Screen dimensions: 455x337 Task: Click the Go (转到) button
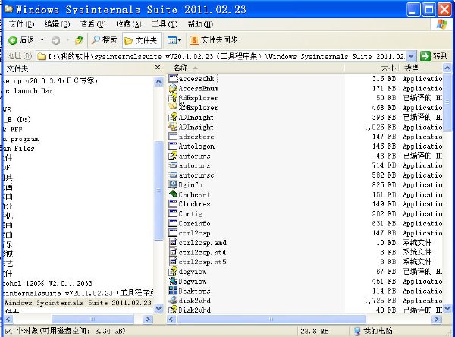pos(434,55)
